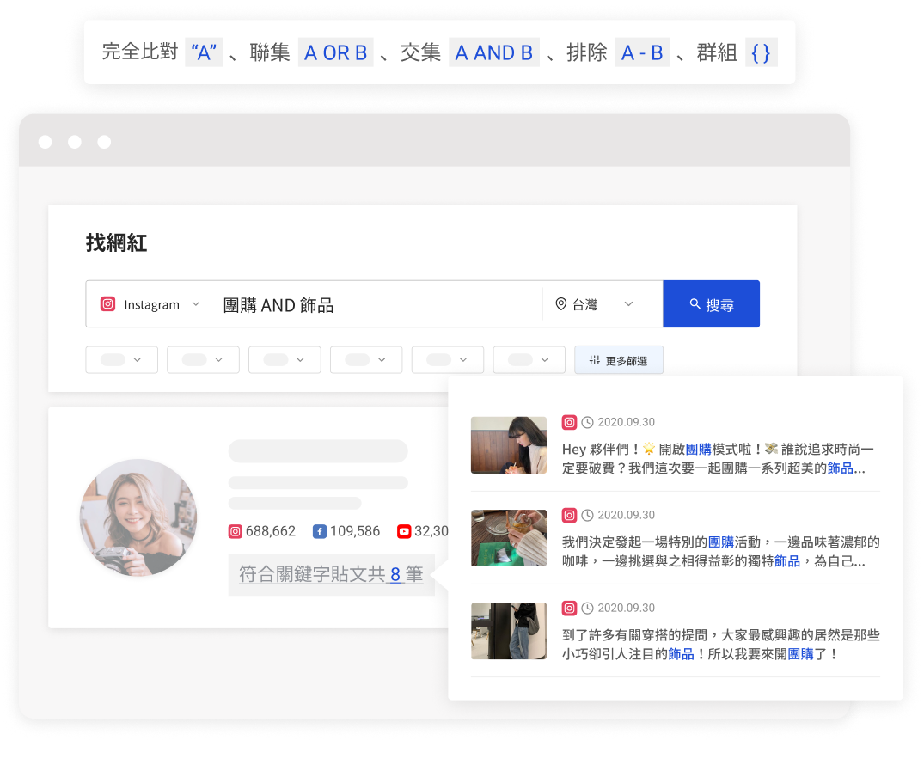Open 更多篩選 more filters

point(619,360)
